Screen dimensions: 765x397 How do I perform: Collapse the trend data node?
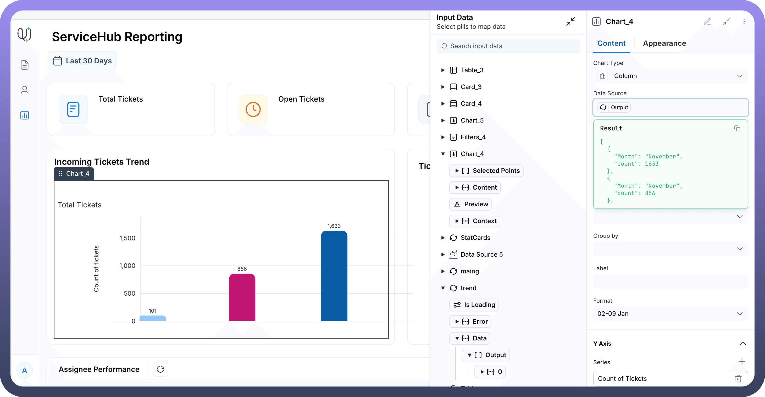(443, 288)
